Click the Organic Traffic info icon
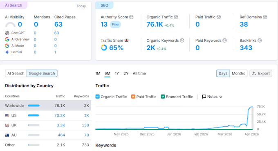Screen dimensions: 278x151 (x=176, y=17)
